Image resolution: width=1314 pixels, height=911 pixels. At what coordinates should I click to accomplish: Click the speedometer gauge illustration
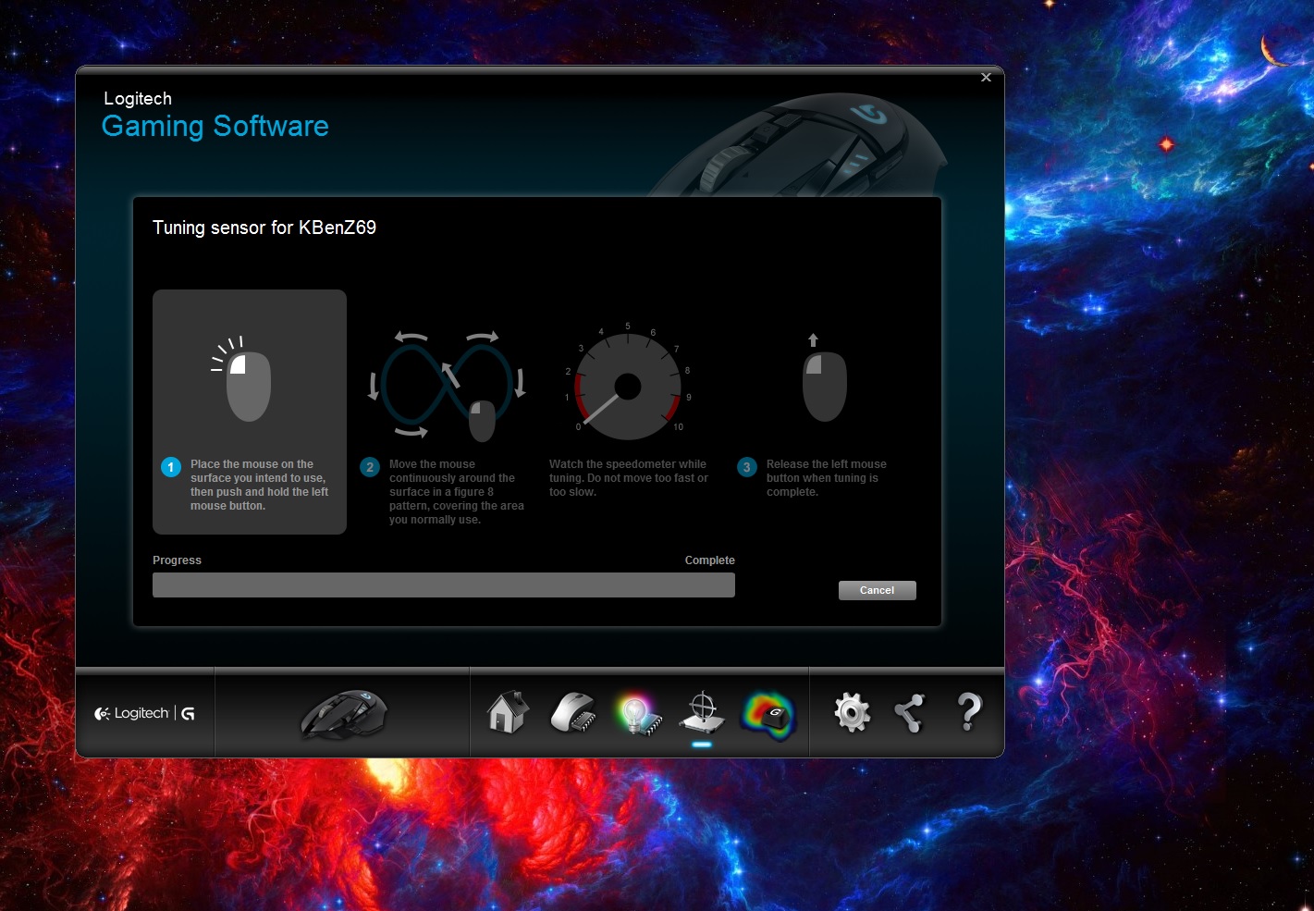click(x=628, y=381)
